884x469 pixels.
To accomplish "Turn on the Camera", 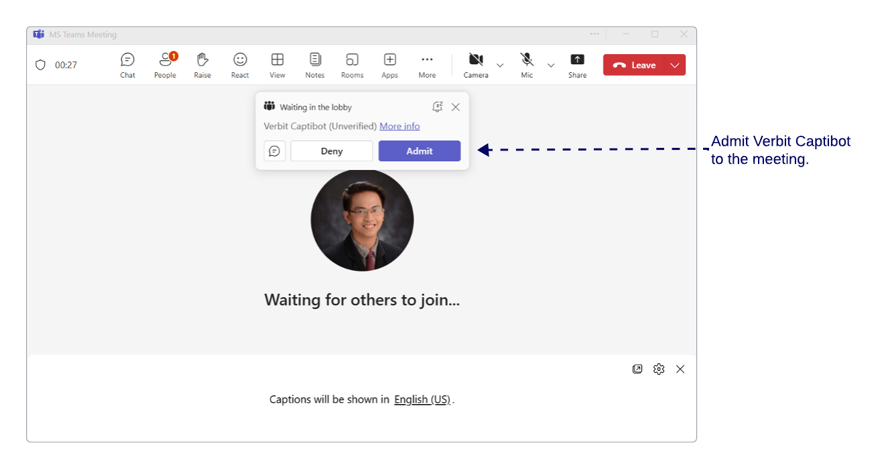I will (x=476, y=65).
